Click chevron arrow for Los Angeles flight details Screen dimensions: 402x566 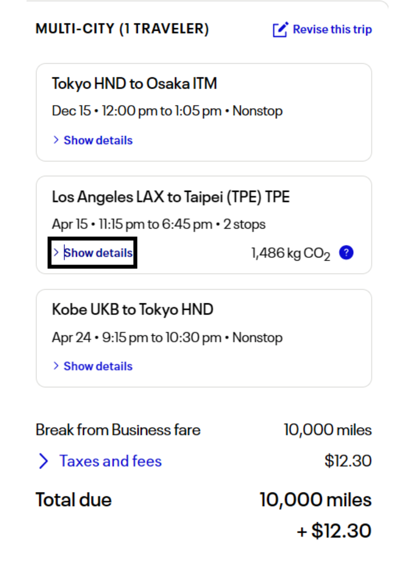pos(56,253)
